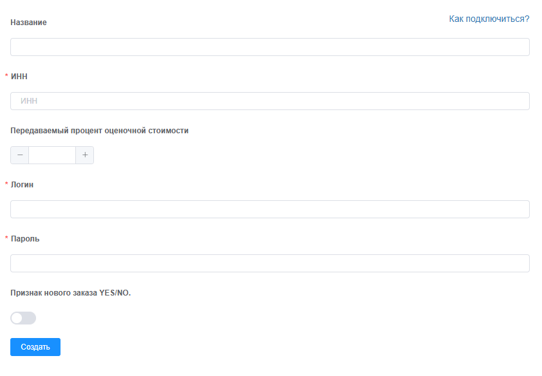Decrease the percentage with the minus button
The width and height of the screenshot is (542, 376).
tap(19, 155)
